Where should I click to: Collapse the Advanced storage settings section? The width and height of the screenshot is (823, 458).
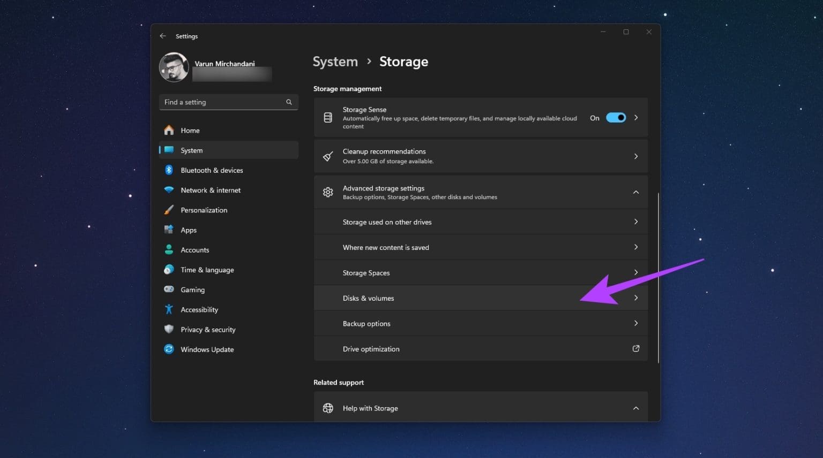pyautogui.click(x=635, y=192)
